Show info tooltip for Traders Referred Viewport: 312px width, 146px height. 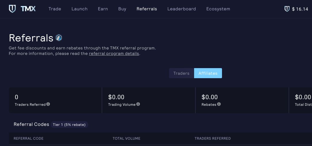(x=48, y=104)
